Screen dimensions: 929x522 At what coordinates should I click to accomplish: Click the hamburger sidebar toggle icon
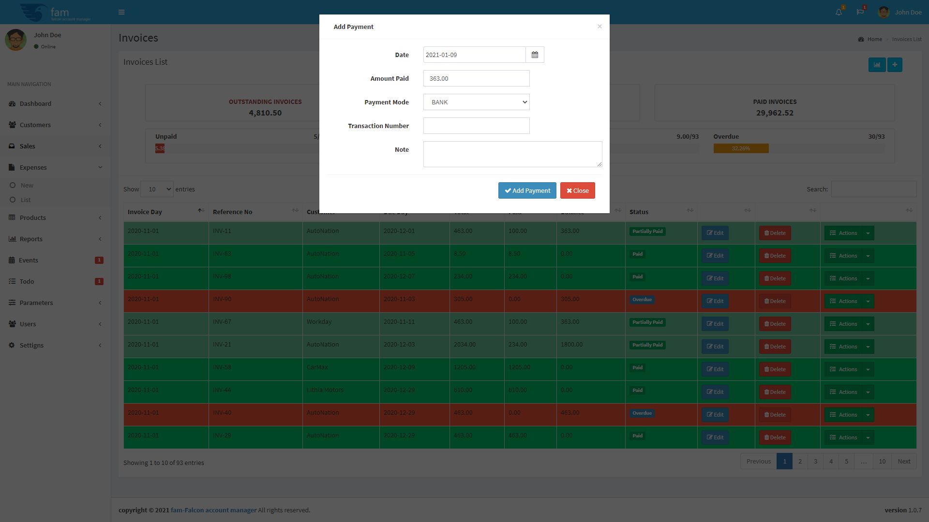click(121, 12)
